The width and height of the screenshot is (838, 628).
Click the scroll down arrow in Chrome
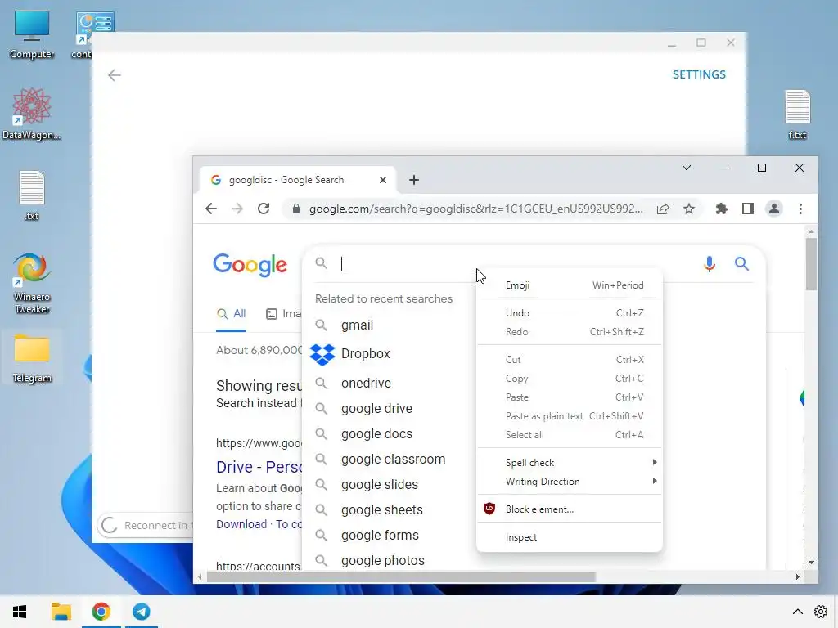click(811, 563)
